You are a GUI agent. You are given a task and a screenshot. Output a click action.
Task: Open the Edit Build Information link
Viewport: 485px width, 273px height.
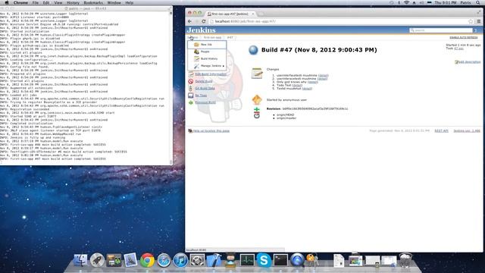click(211, 74)
